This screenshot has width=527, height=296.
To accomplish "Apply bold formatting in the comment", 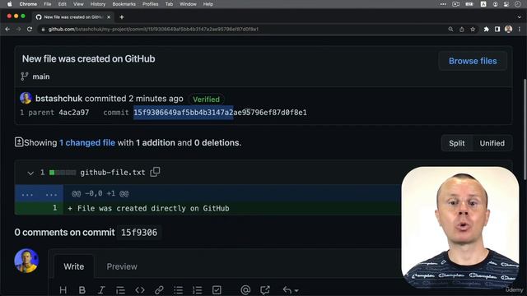I will coord(82,290).
